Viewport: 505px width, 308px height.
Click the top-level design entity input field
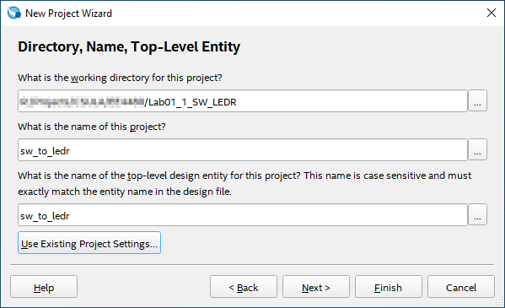(x=243, y=215)
